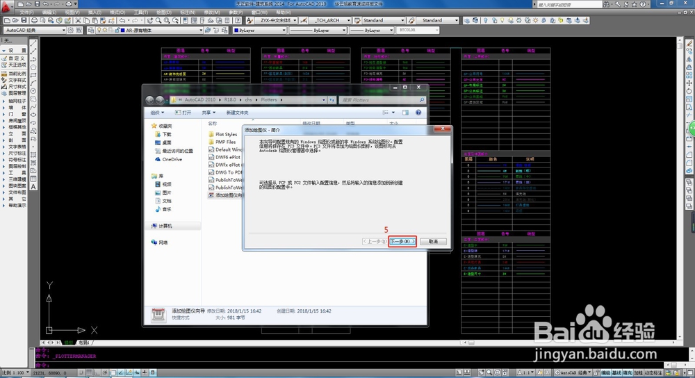Select the Polygon draw tool
Image resolution: width=695 pixels, height=378 pixels.
(x=33, y=67)
